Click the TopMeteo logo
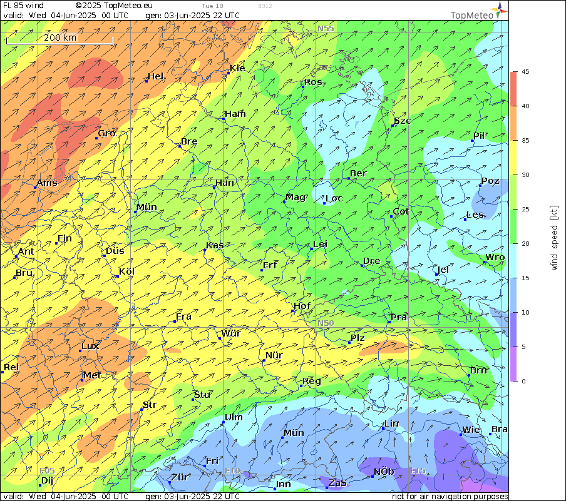This screenshot has width=566, height=501. (x=480, y=11)
